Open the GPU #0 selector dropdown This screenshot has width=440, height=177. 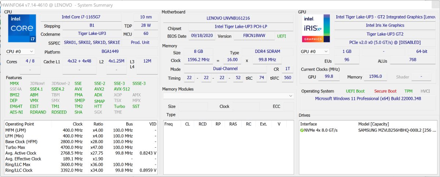click(315, 52)
